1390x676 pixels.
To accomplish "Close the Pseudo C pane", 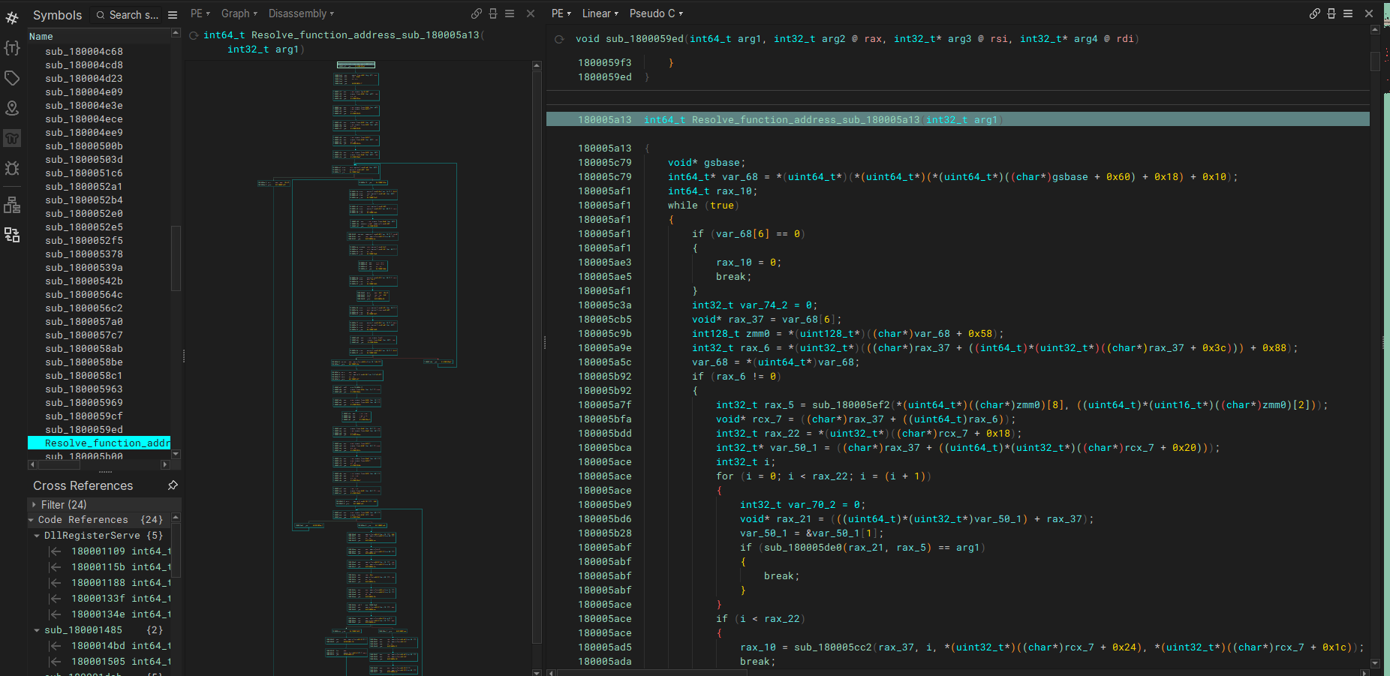I will 1369,14.
